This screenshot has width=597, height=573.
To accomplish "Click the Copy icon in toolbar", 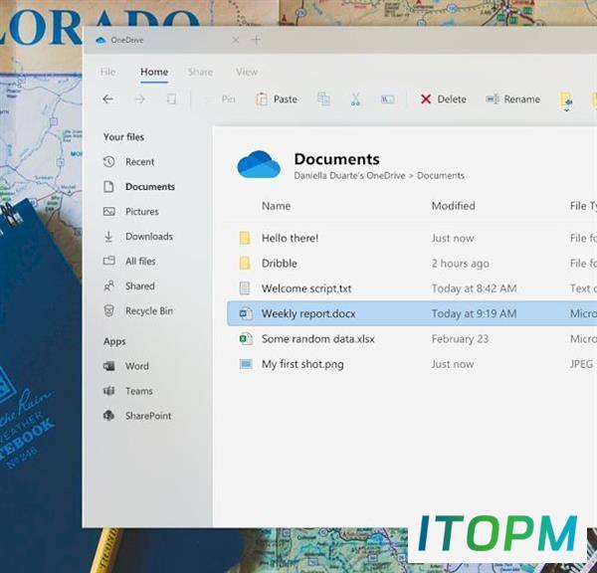I will [x=323, y=99].
